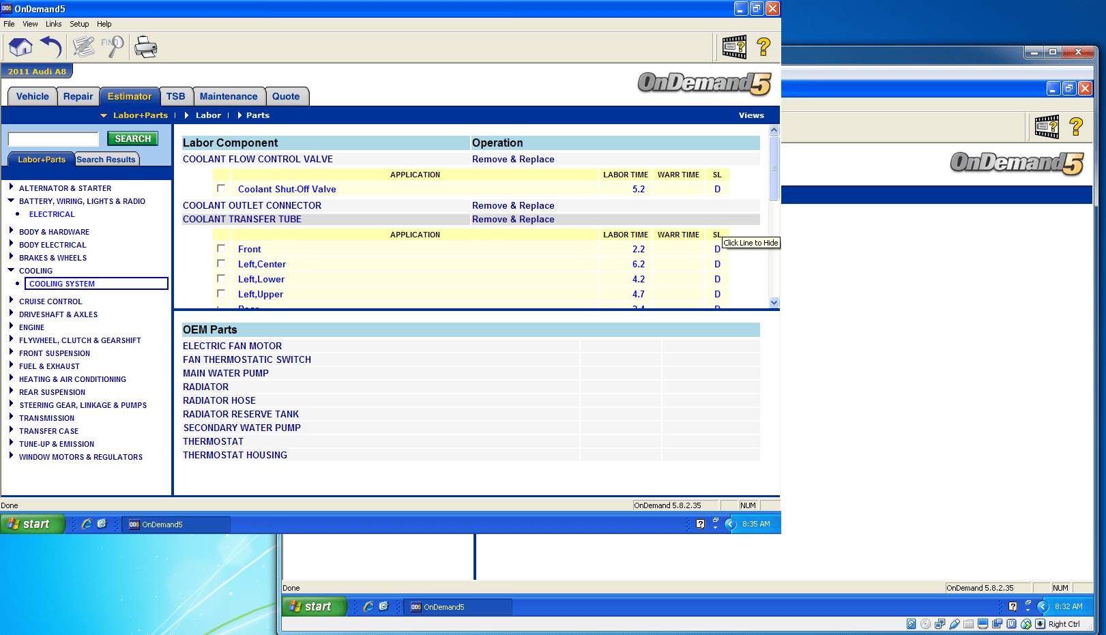This screenshot has width=1106, height=635.
Task: Click the Find magnifying glass icon
Action: click(x=113, y=47)
